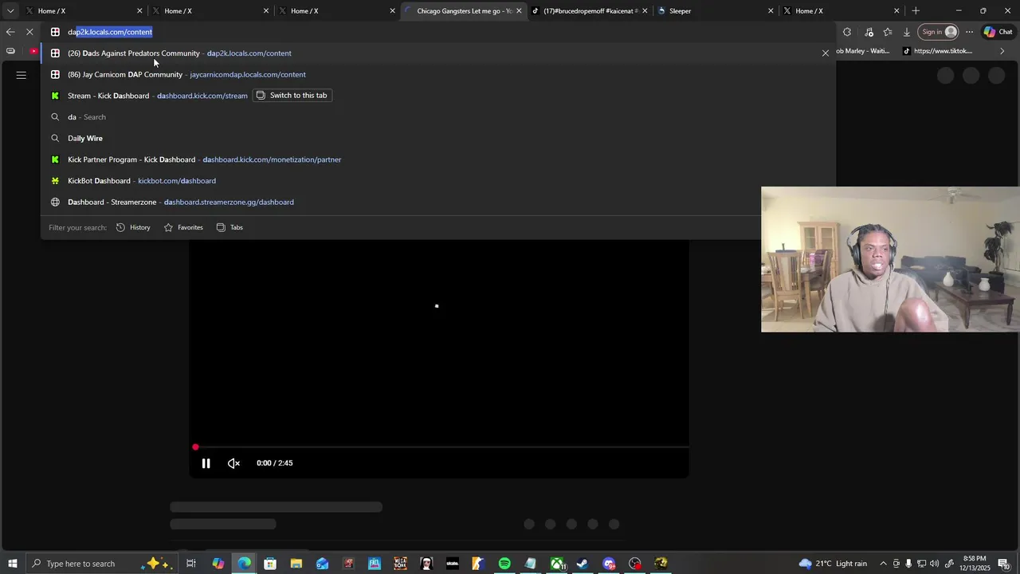Open the Copilot Chat button
Image resolution: width=1020 pixels, height=574 pixels.
tap(998, 32)
